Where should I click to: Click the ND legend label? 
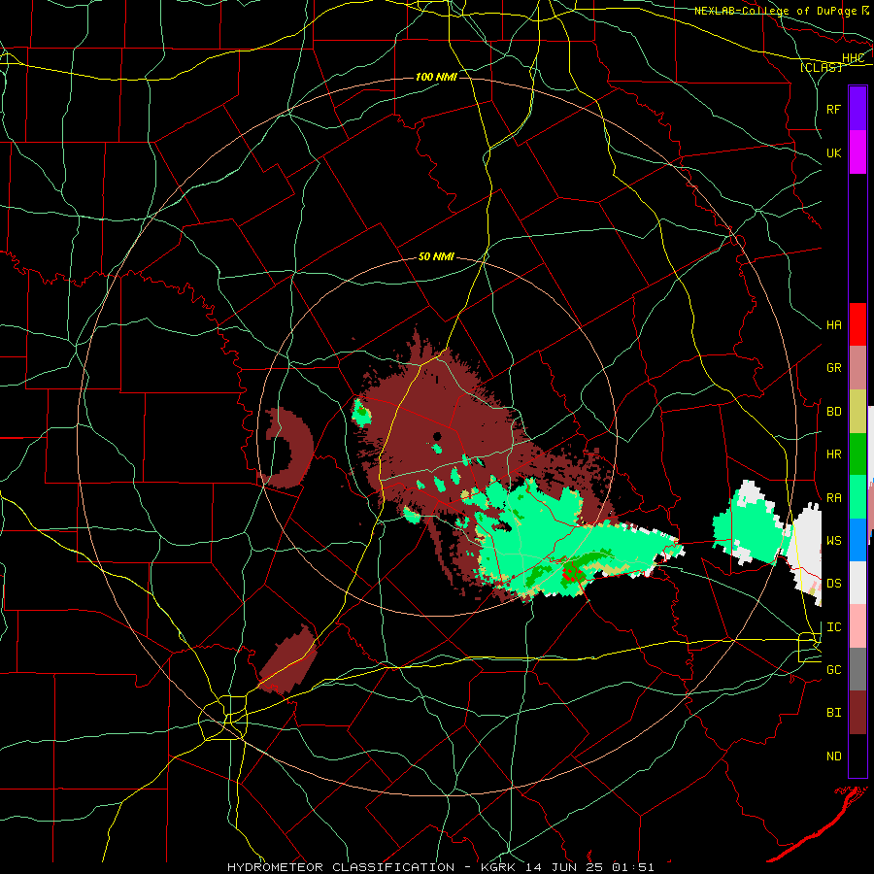coord(833,756)
